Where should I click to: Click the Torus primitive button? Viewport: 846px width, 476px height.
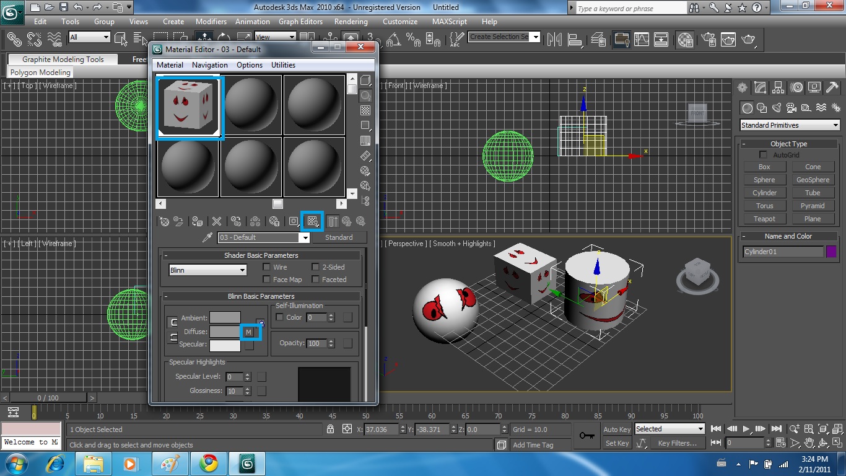pos(764,206)
